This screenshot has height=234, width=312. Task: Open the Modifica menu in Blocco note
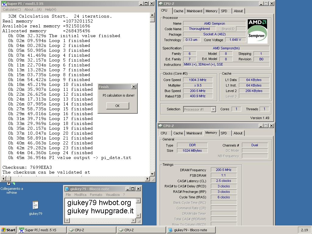click(x=80, y=195)
